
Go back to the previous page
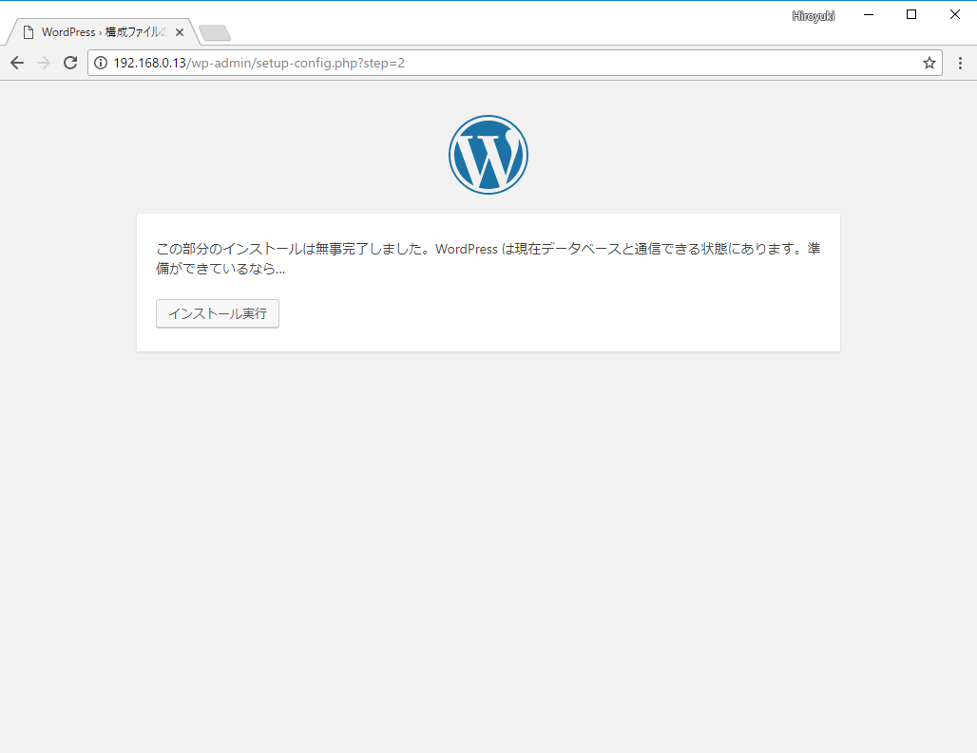[17, 63]
